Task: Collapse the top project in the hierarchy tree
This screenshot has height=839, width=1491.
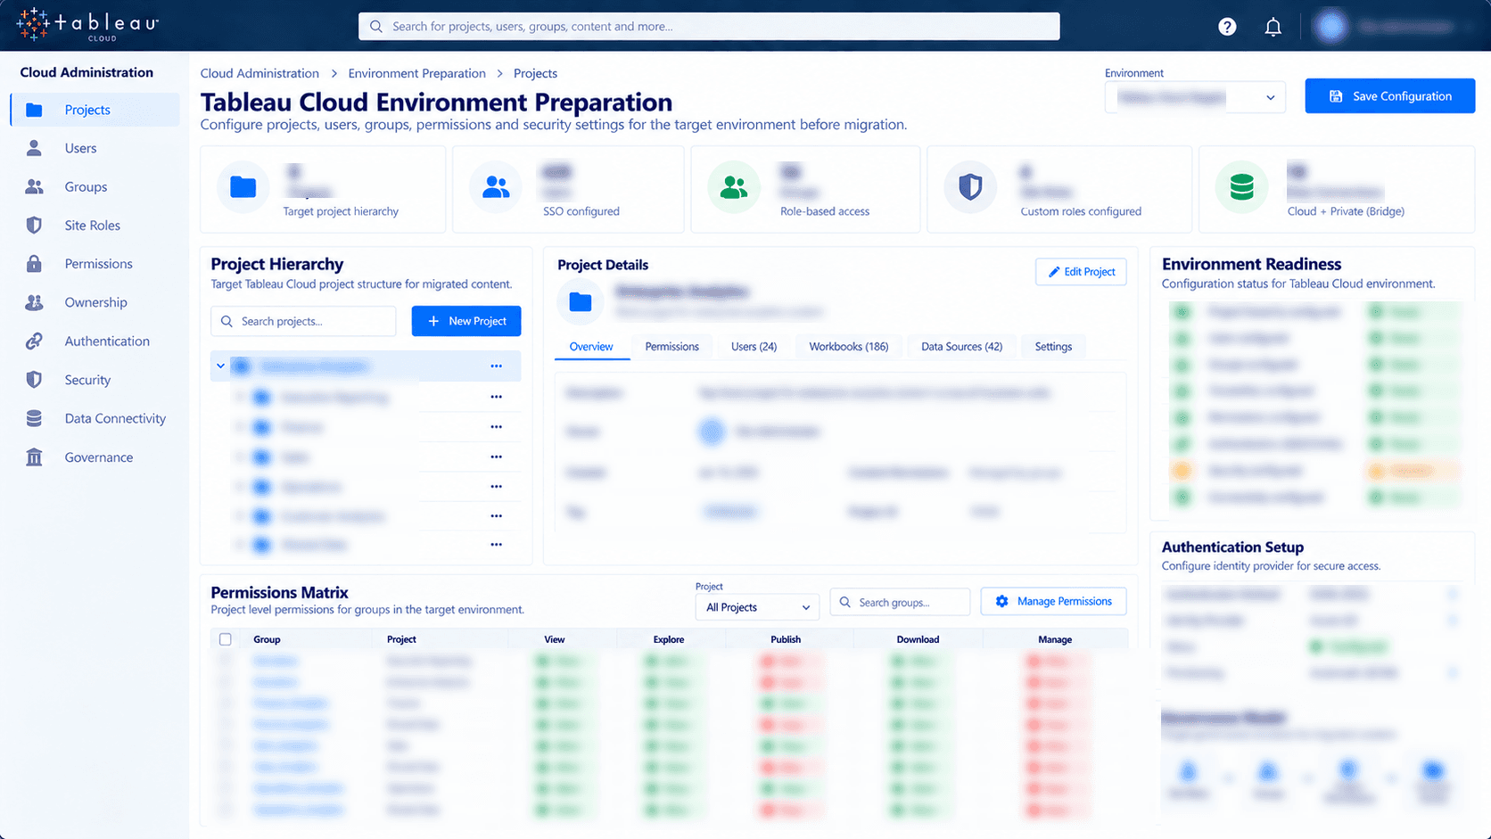Action: [x=220, y=366]
